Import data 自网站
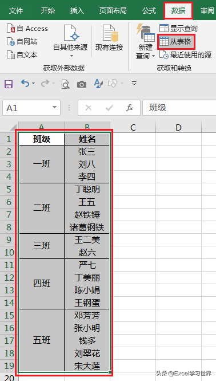This screenshot has height=381, width=216. (x=22, y=42)
